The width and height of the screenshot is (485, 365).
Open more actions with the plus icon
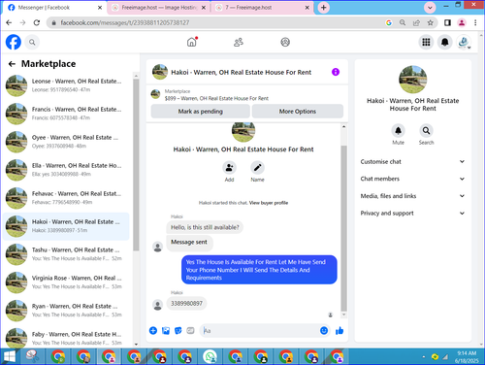coord(153,331)
